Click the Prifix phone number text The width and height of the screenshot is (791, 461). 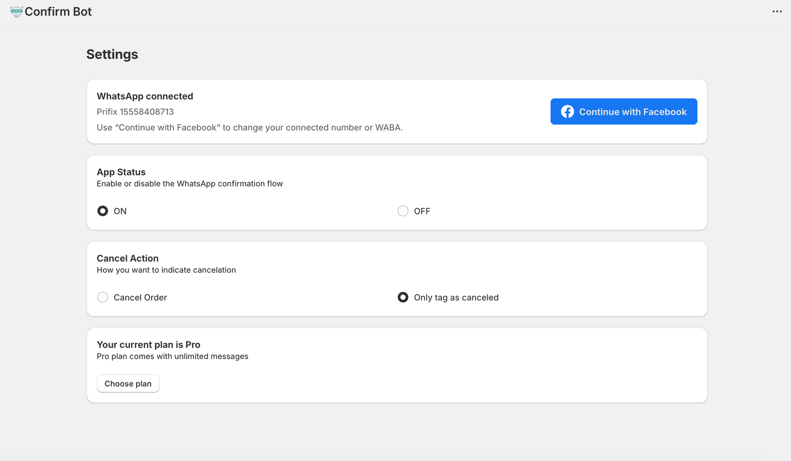135,112
